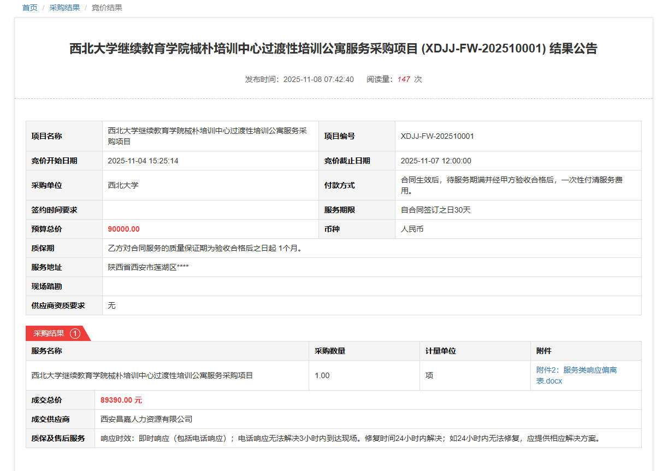Open attachment 附件2 服务类响应偏离表.docx
The height and width of the screenshot is (471, 662).
(x=576, y=375)
